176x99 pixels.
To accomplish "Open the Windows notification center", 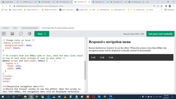I will click(x=172, y=97).
